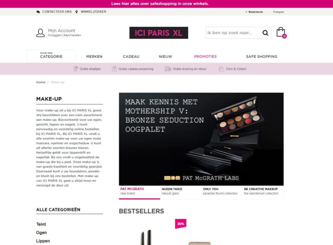This screenshot has height=245, width=333.
Task: Open the Teint category link
Action: point(41,224)
